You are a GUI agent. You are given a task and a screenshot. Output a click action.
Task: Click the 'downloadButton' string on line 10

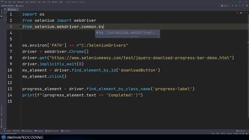coord(138,70)
